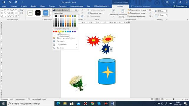189x106 pixels.
Task: Open the Выровнять текст dropdown
Action: pos(95,13)
